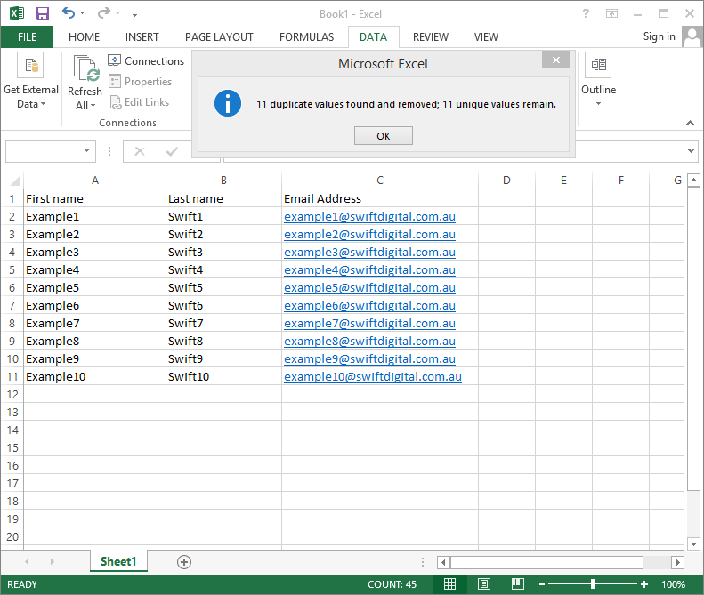Click the Properties ribbon button
The height and width of the screenshot is (595, 704).
click(140, 81)
